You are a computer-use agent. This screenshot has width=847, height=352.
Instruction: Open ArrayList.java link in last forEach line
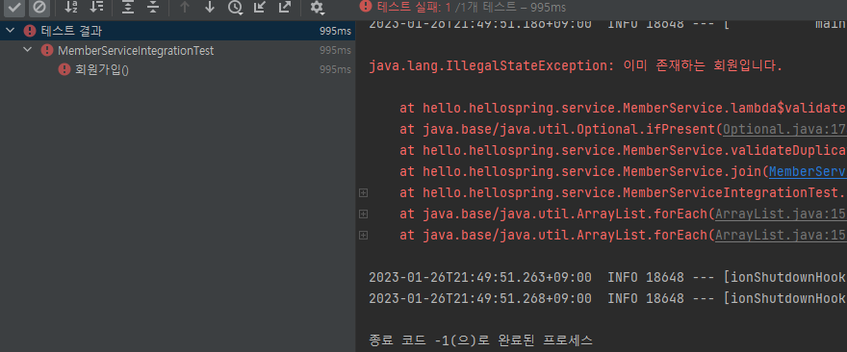pyautogui.click(x=782, y=235)
